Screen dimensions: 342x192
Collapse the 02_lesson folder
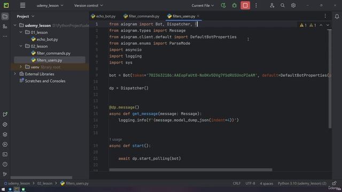coord(21,46)
